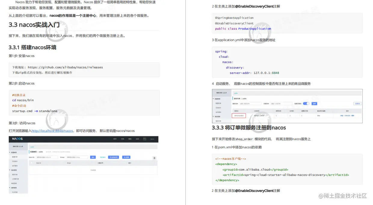Screen dimensions: 373x205
Task: Focus the 分组名称 field in service list
Action: [282, 104]
